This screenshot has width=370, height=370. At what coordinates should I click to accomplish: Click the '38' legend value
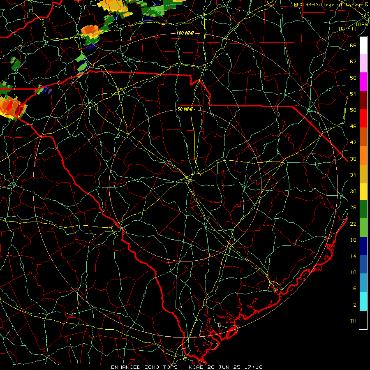(353, 159)
